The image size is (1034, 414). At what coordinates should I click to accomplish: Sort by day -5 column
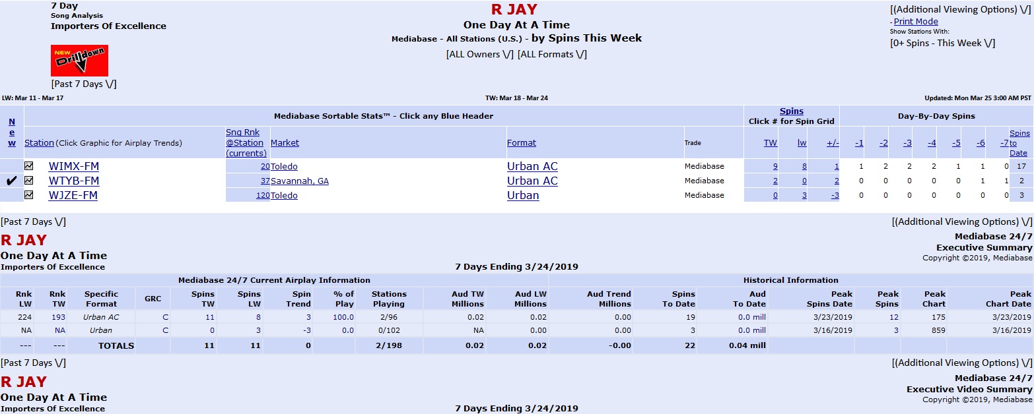point(956,143)
